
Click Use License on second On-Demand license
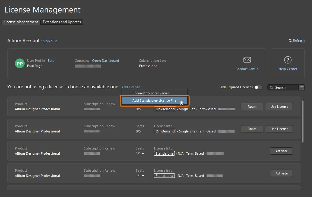click(279, 129)
